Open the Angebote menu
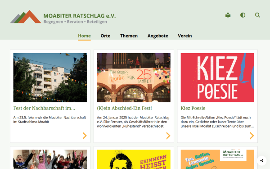The image size is (270, 169). click(158, 36)
